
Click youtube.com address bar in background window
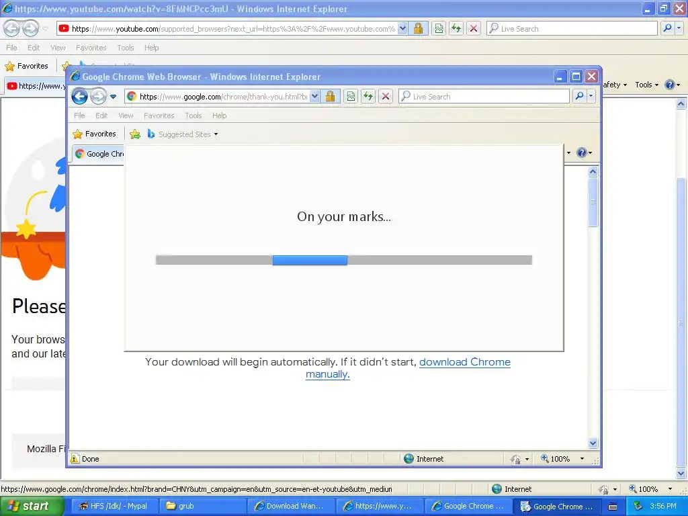[x=227, y=29]
